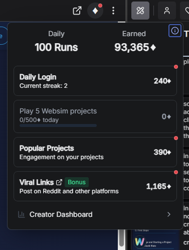Expand Creator Dashboard chevron arrow
Screen dimensions: 189x250
click(169, 214)
